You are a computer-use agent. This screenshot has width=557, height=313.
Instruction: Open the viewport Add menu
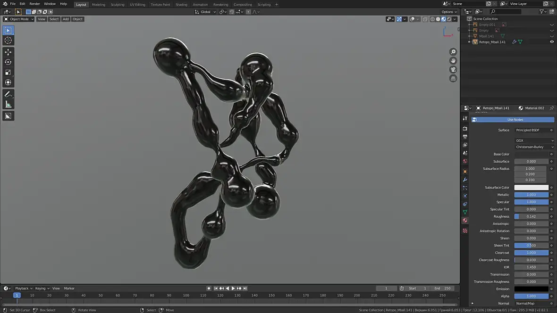pyautogui.click(x=66, y=19)
